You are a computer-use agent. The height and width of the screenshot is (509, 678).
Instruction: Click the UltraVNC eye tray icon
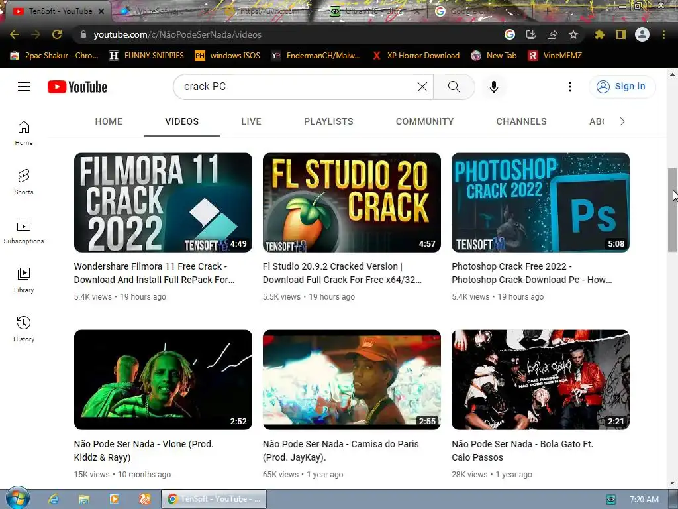pos(611,500)
